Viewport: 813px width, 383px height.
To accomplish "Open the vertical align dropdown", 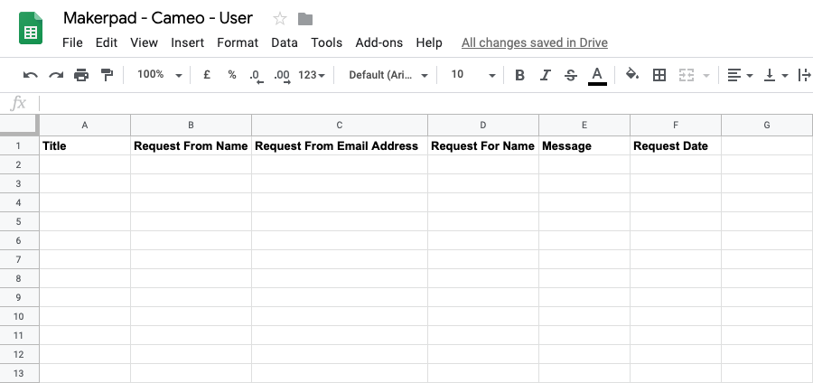I will (776, 75).
